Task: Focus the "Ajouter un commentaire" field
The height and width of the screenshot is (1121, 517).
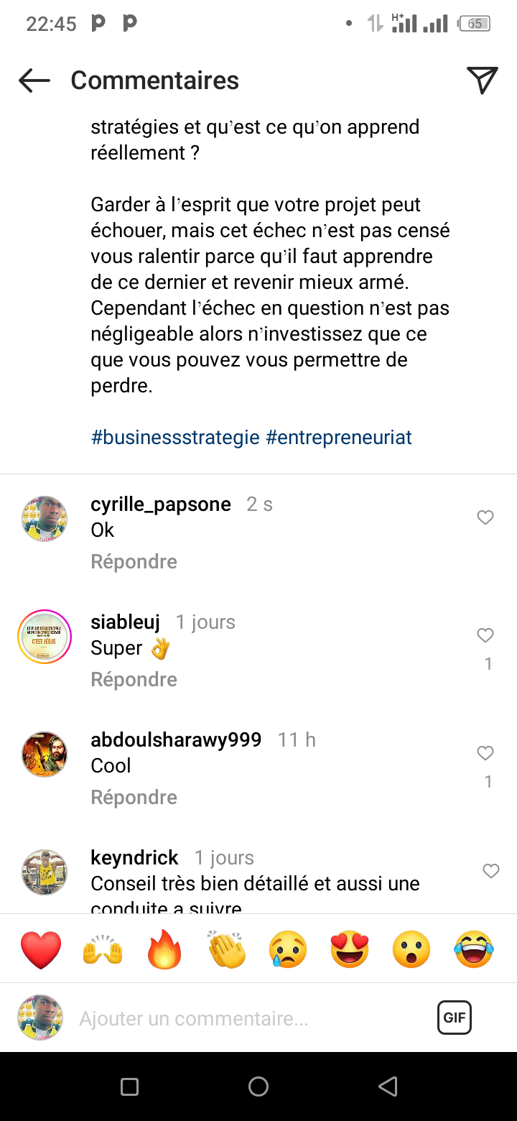Action: (244, 1018)
